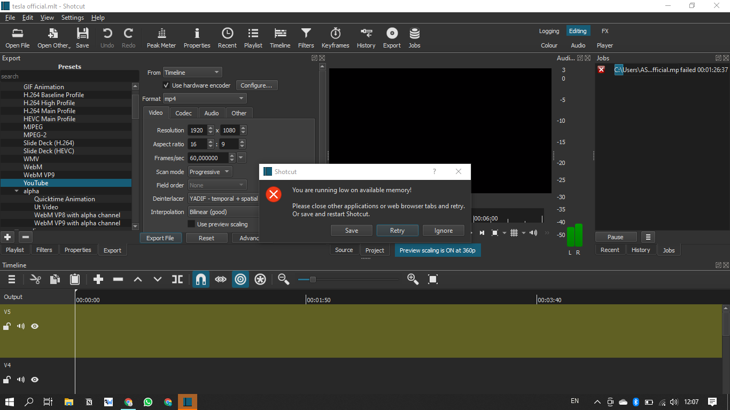Switch to the Audio export tab
The width and height of the screenshot is (730, 410).
[x=212, y=113]
